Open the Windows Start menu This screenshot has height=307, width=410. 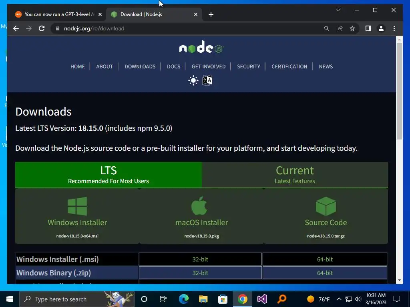click(x=10, y=299)
